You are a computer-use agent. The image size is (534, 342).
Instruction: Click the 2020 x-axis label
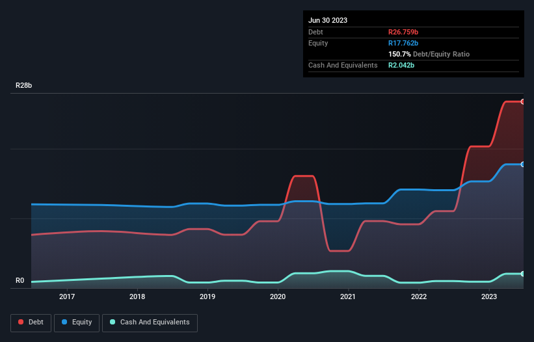pyautogui.click(x=278, y=296)
